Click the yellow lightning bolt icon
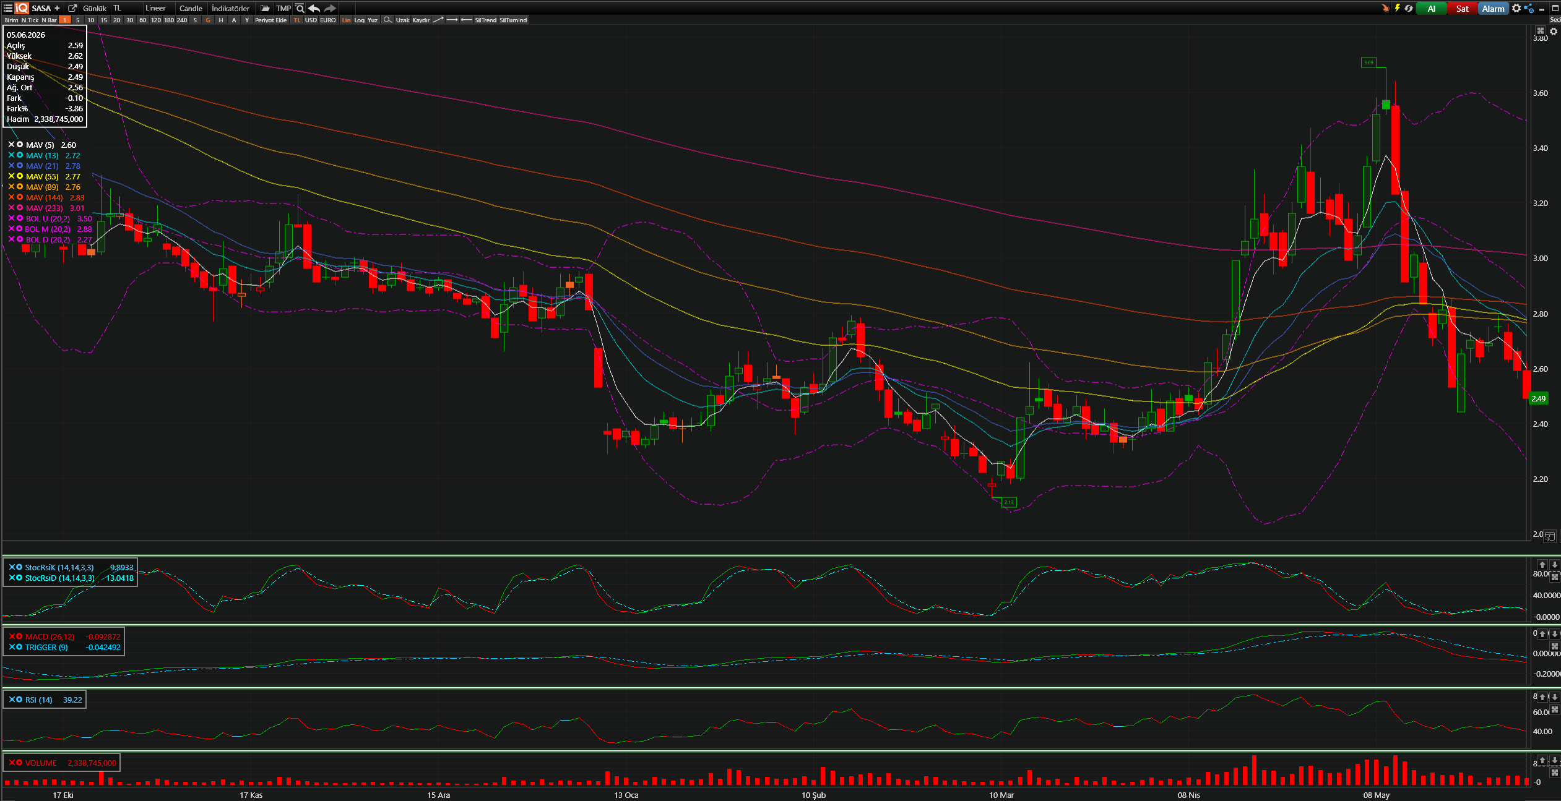This screenshot has height=801, width=1561. [x=1397, y=8]
